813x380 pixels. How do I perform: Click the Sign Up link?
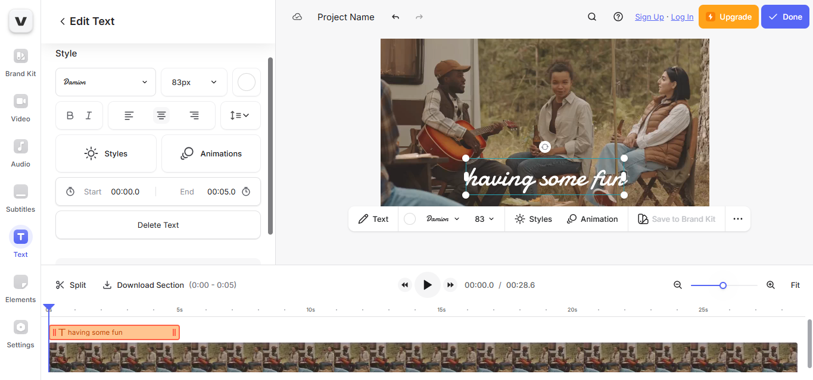tap(649, 17)
